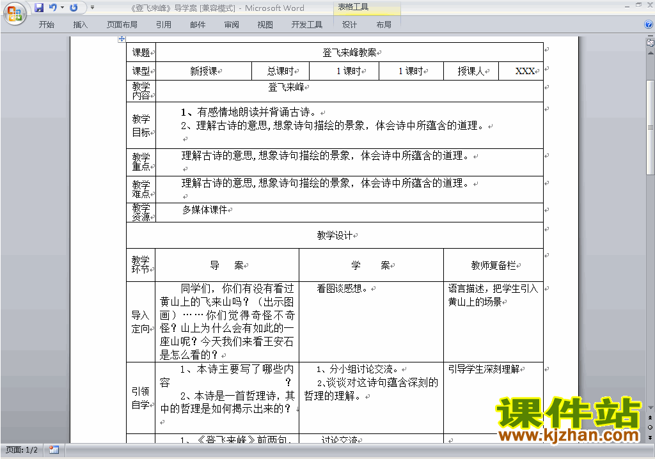This screenshot has height=459, width=655.
Task: Click the 授课人 table cell
Action: (x=471, y=71)
